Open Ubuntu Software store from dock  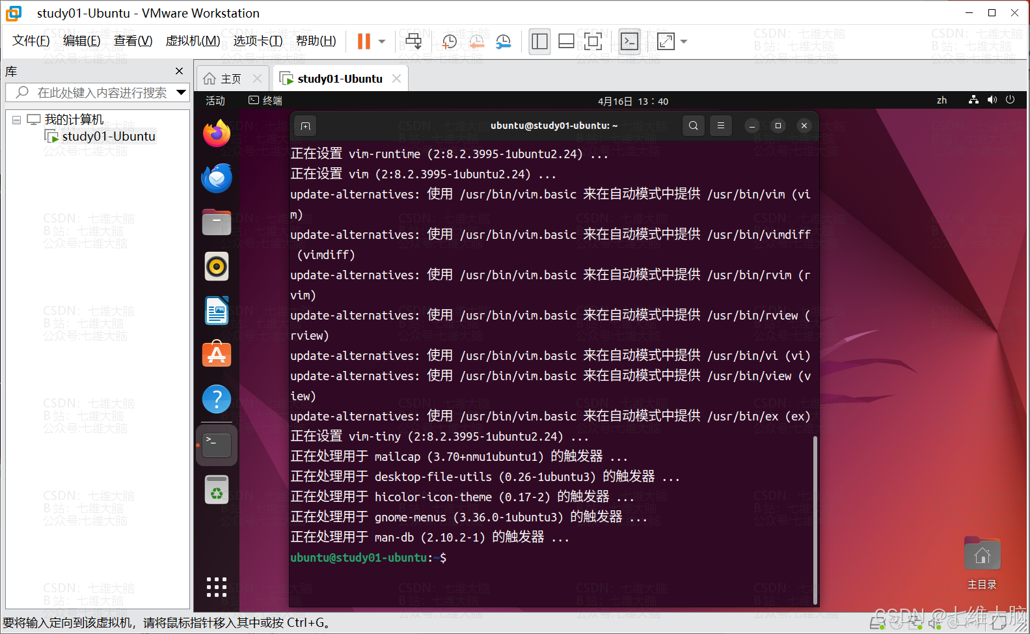pyautogui.click(x=217, y=355)
